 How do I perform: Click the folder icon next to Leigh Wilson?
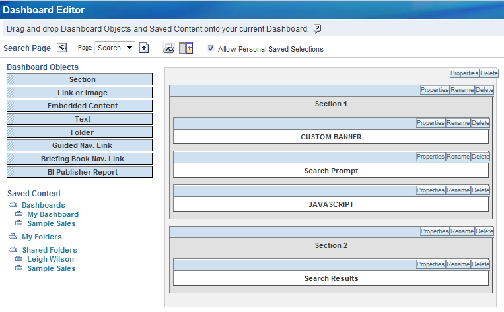(19, 260)
